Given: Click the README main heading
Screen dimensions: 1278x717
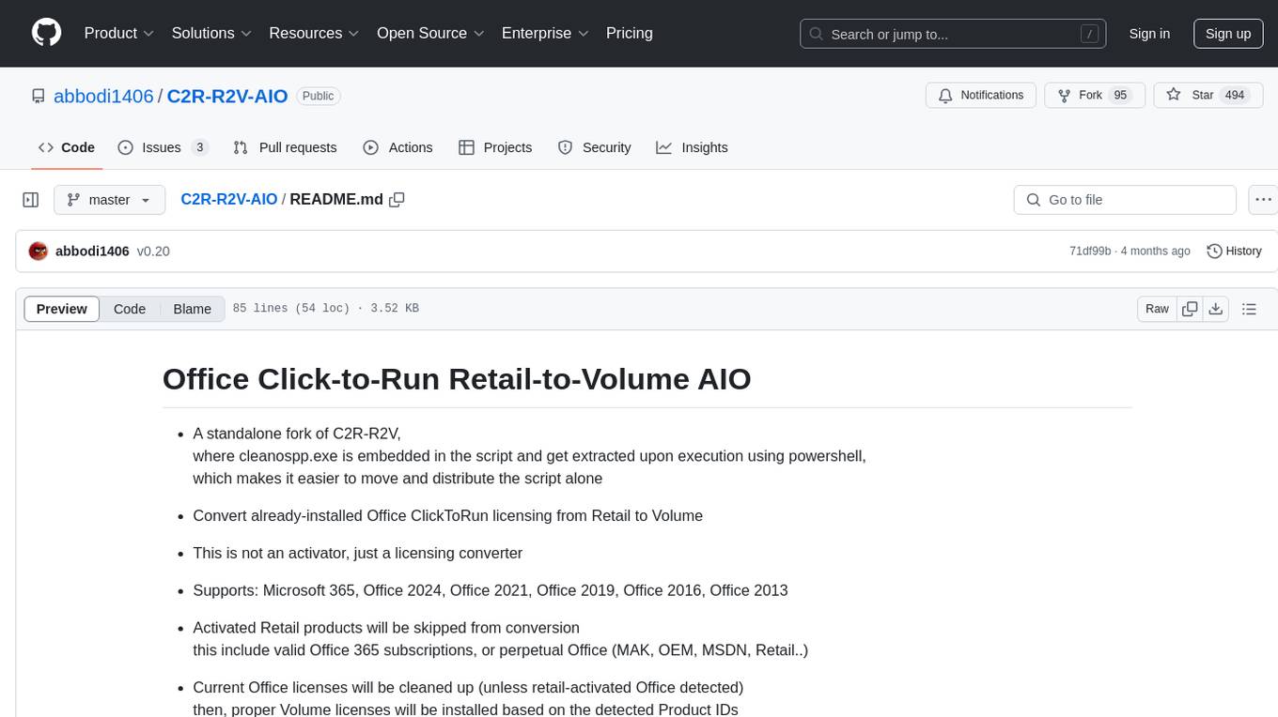Looking at the screenshot, I should pyautogui.click(x=457, y=379).
